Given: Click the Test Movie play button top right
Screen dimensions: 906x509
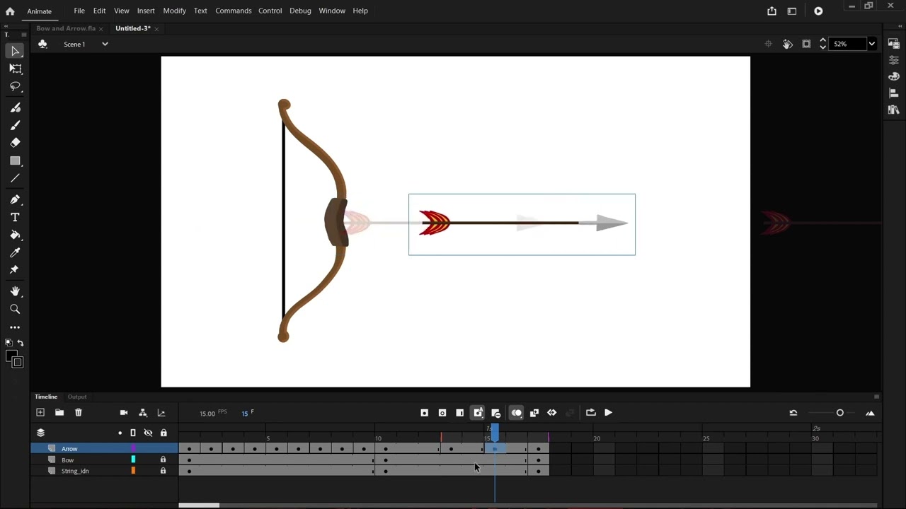Looking at the screenshot, I should tap(818, 11).
